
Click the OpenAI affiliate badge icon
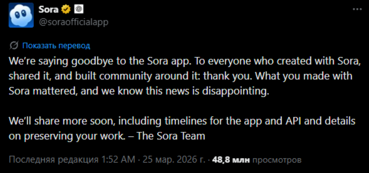[79, 9]
